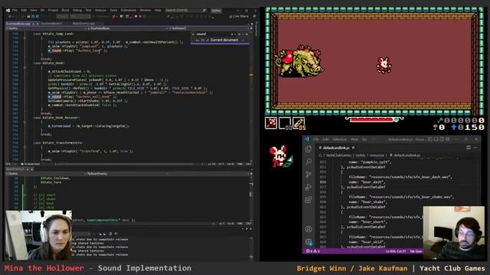Open the Explorer icon in VS Code
This screenshot has height=275, width=490.
[x=309, y=150]
